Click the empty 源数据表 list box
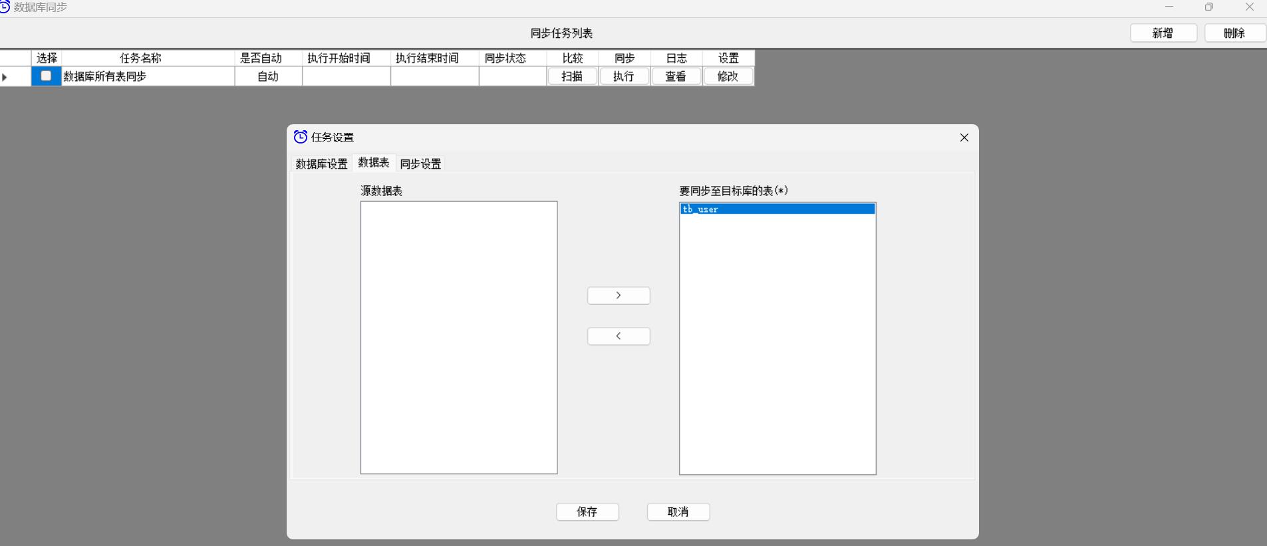 coord(459,337)
